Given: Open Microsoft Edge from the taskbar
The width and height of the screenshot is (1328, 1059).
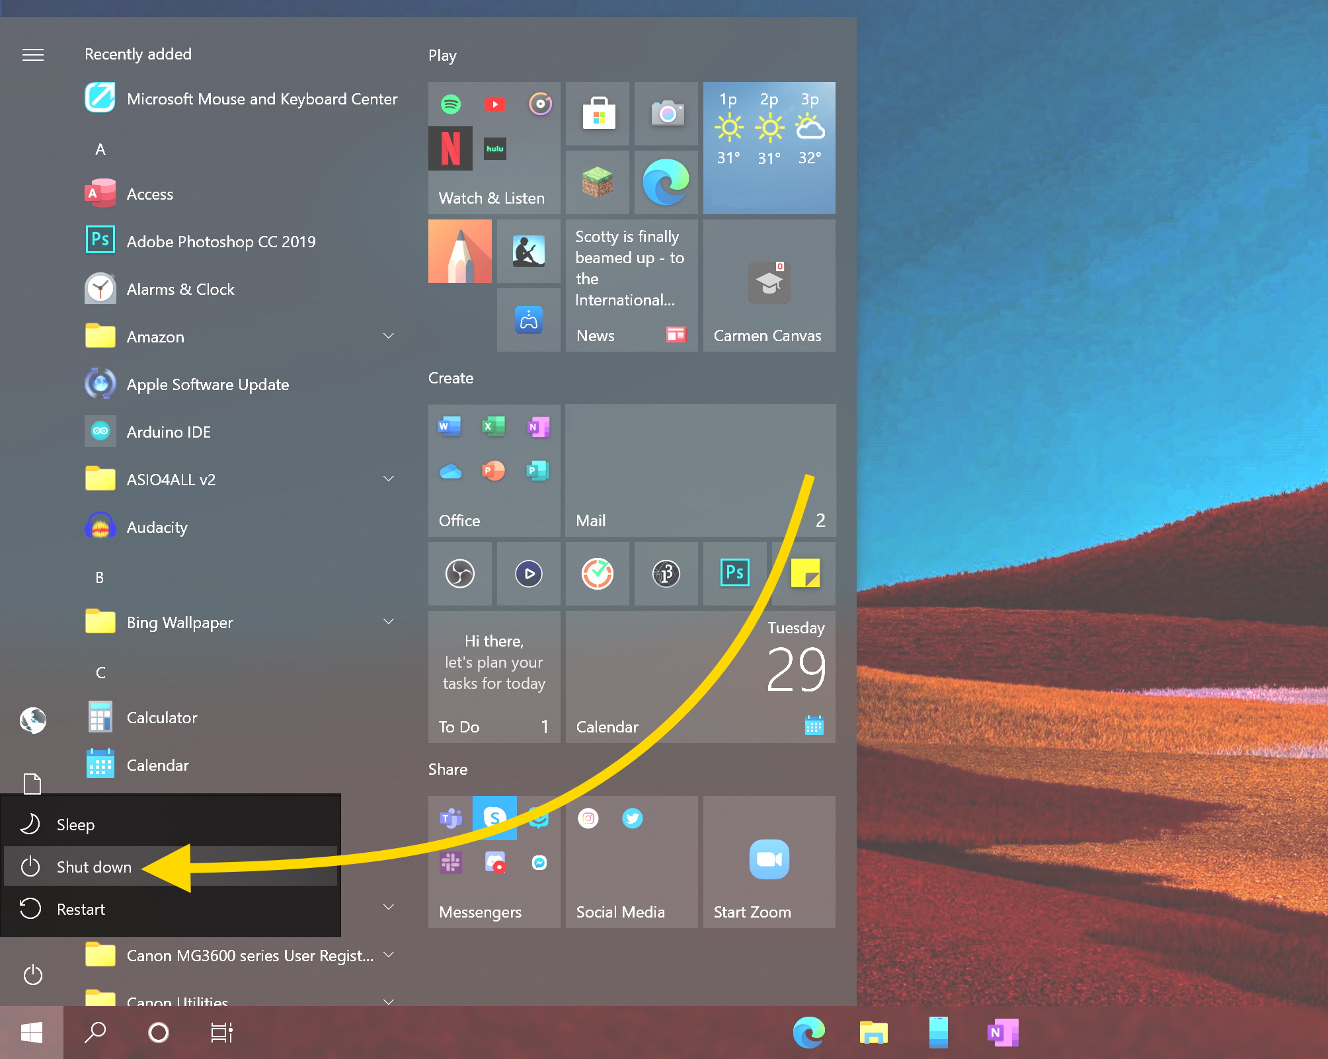Looking at the screenshot, I should (x=809, y=1033).
